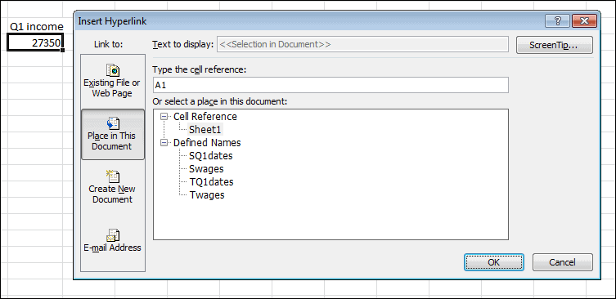The image size is (616, 299).
Task: Select Existing File or Web Page link type
Action: pyautogui.click(x=112, y=82)
